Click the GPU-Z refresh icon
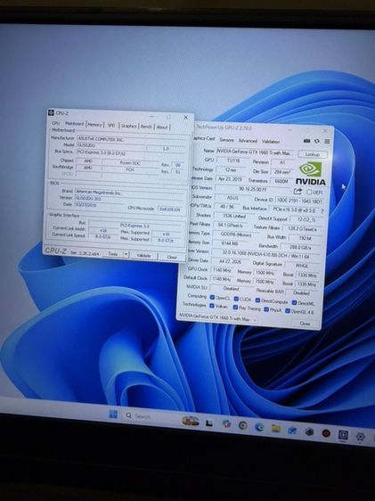 [317, 141]
